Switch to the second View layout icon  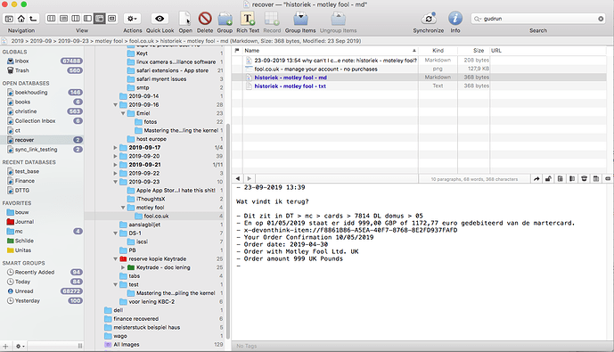63,19
